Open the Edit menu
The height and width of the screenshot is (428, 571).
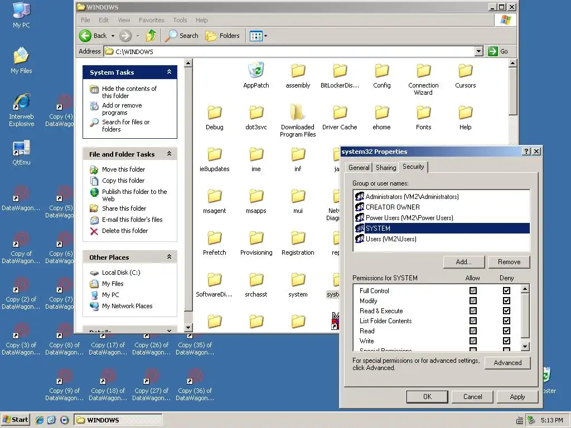104,20
